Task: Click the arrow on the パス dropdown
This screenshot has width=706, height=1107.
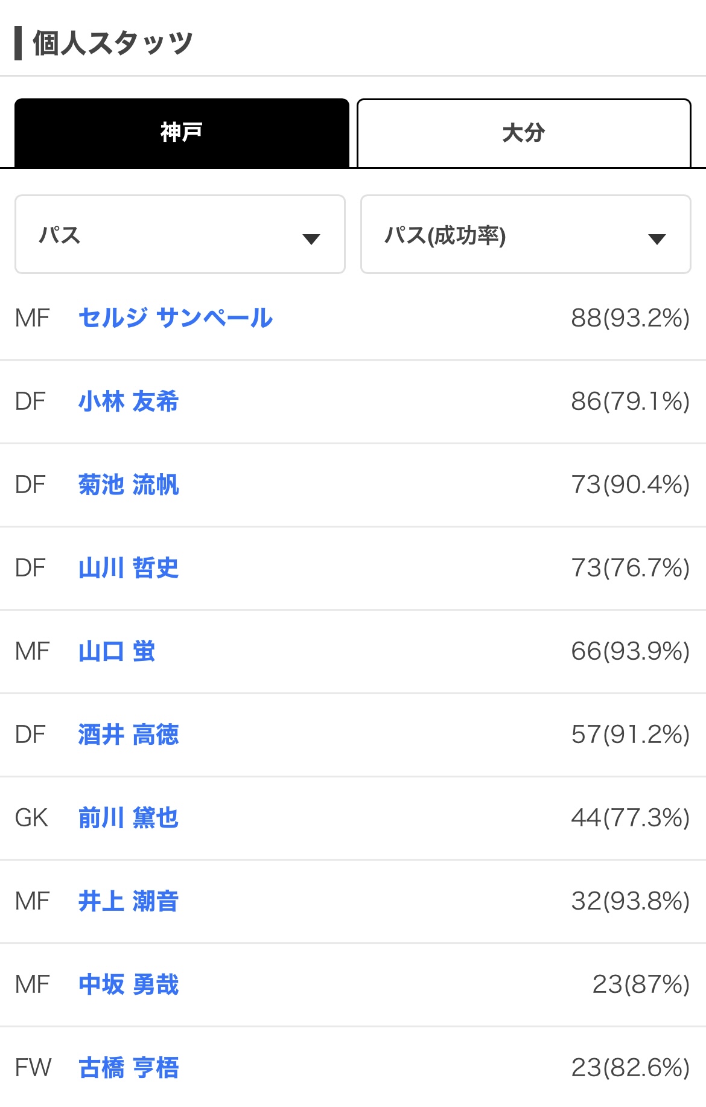Action: (x=311, y=239)
